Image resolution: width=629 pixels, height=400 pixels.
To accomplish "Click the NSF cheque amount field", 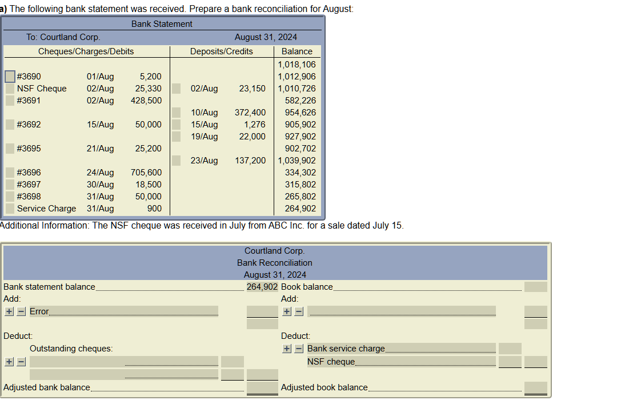I will tap(510, 362).
